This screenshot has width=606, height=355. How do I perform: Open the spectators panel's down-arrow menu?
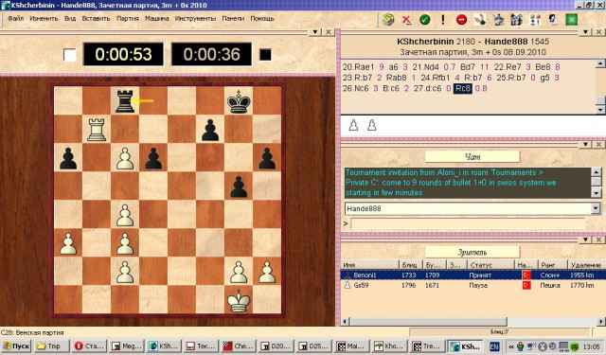point(585,240)
